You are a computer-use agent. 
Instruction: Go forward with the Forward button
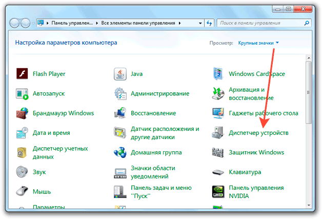click(x=26, y=23)
